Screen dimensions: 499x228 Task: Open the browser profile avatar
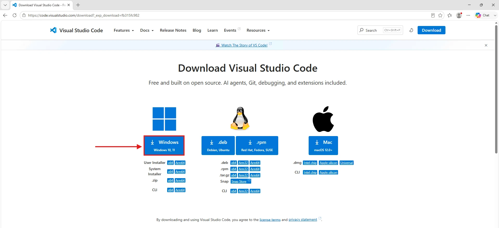point(459,15)
